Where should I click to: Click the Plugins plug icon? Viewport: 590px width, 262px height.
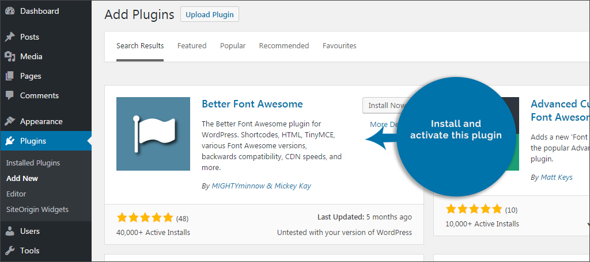tap(10, 141)
